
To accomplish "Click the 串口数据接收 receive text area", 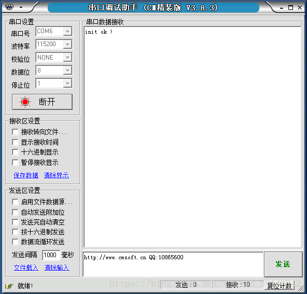I will click(x=193, y=137).
